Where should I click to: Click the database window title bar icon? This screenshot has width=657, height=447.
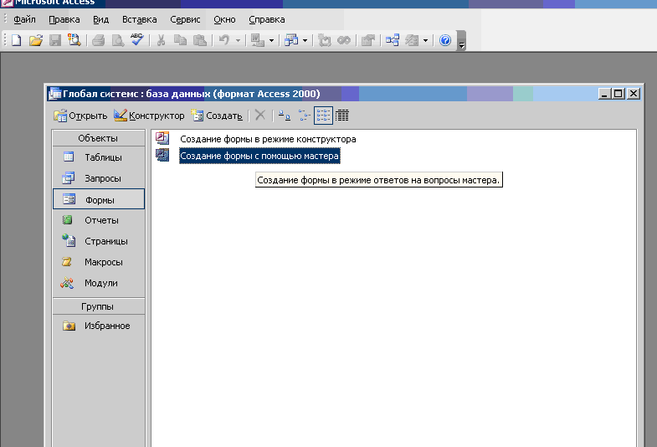tap(54, 94)
